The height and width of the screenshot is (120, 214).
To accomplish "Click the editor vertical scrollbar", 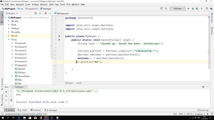I will pos(209,44).
